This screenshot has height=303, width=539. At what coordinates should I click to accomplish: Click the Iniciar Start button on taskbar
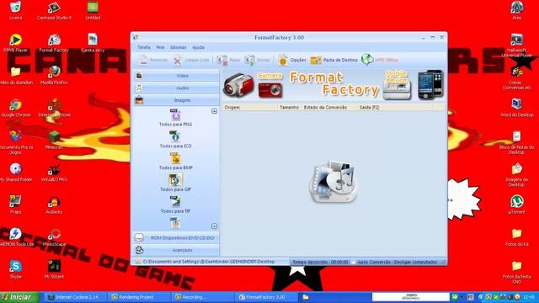(19, 297)
